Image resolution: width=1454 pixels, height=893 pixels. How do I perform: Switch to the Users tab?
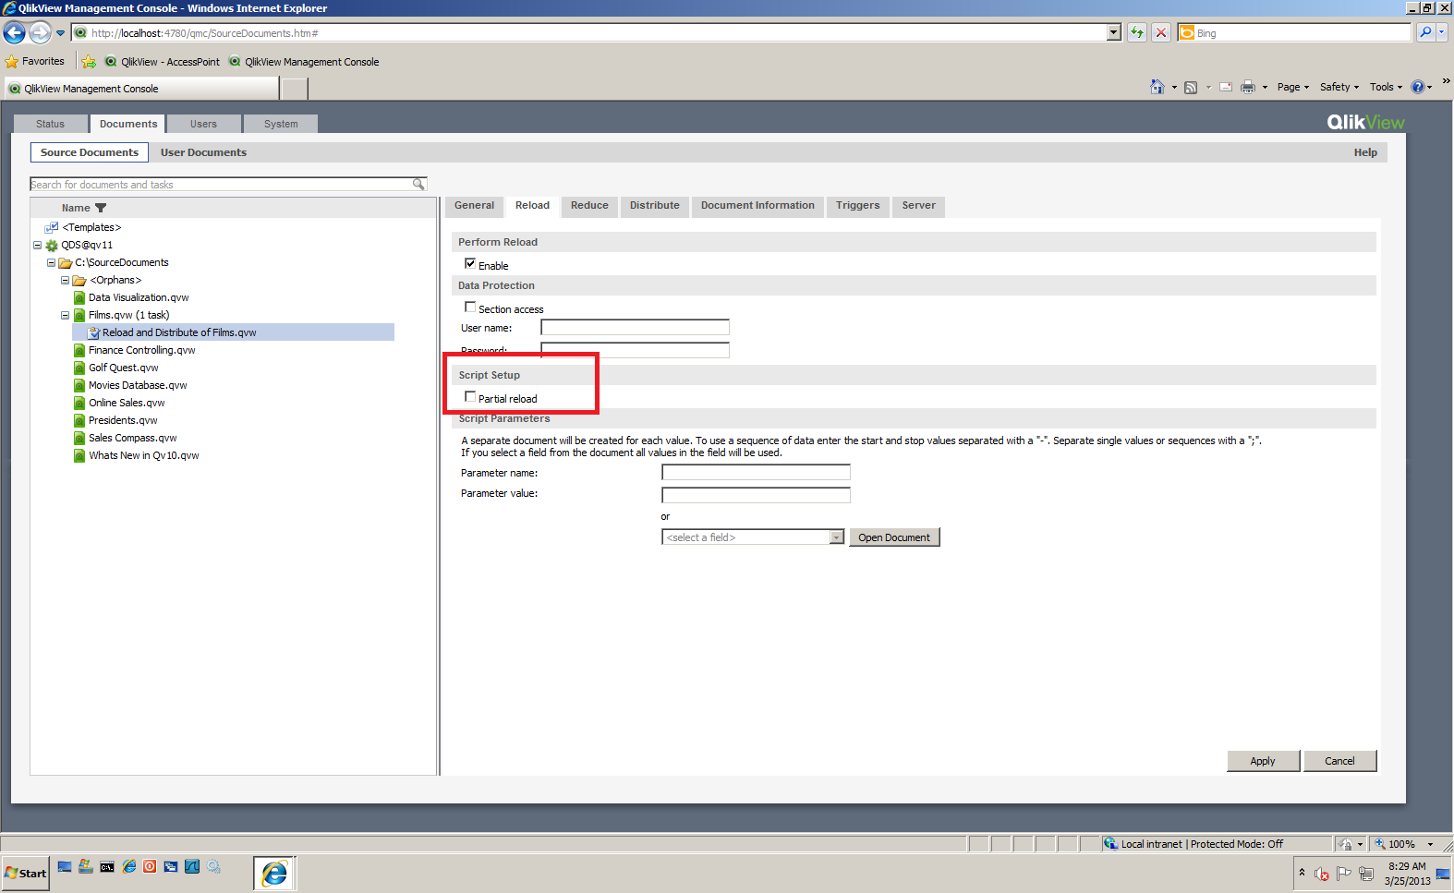[203, 124]
